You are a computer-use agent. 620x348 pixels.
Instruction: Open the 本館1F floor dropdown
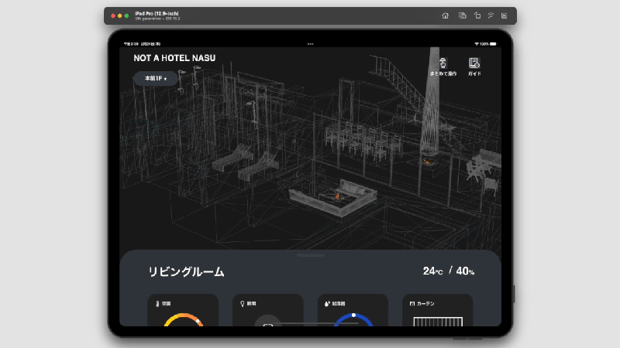point(156,79)
